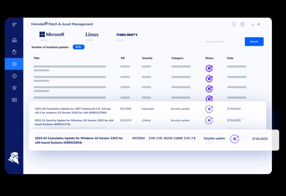Click the status icon in the second placeholder row
This screenshot has height=196, width=286.
coord(209,79)
